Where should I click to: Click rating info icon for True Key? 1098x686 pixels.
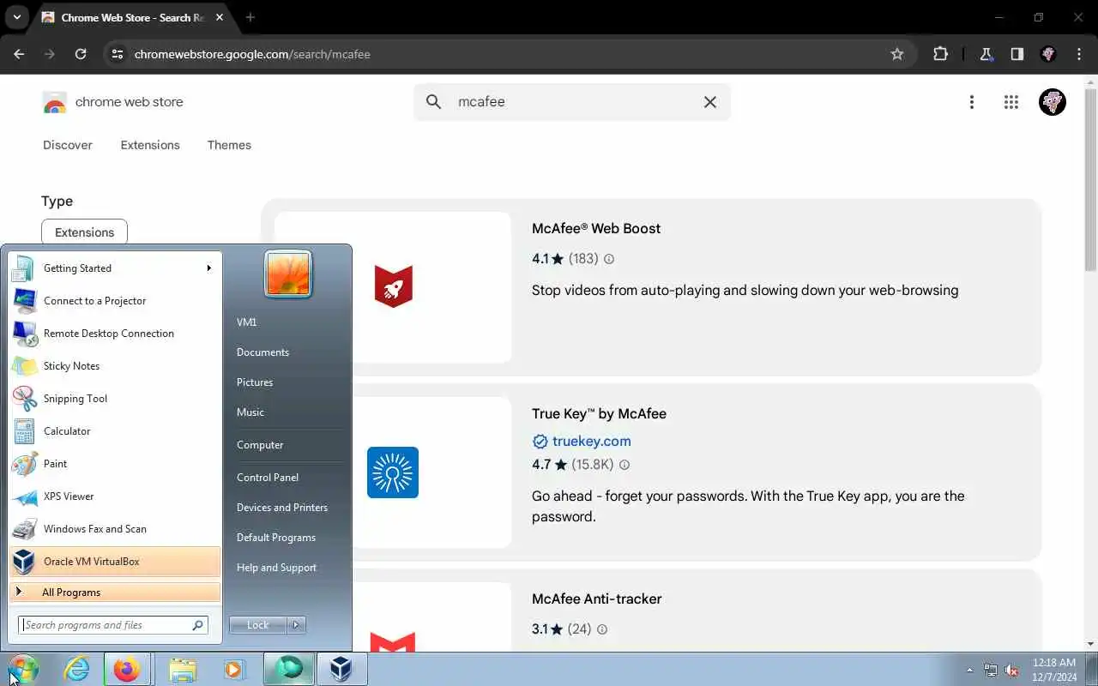[624, 465]
